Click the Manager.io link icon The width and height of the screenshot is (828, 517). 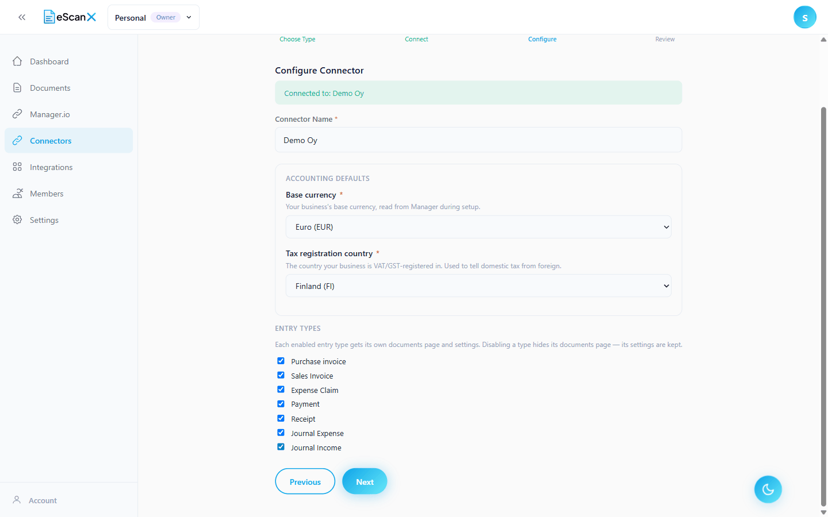17,114
